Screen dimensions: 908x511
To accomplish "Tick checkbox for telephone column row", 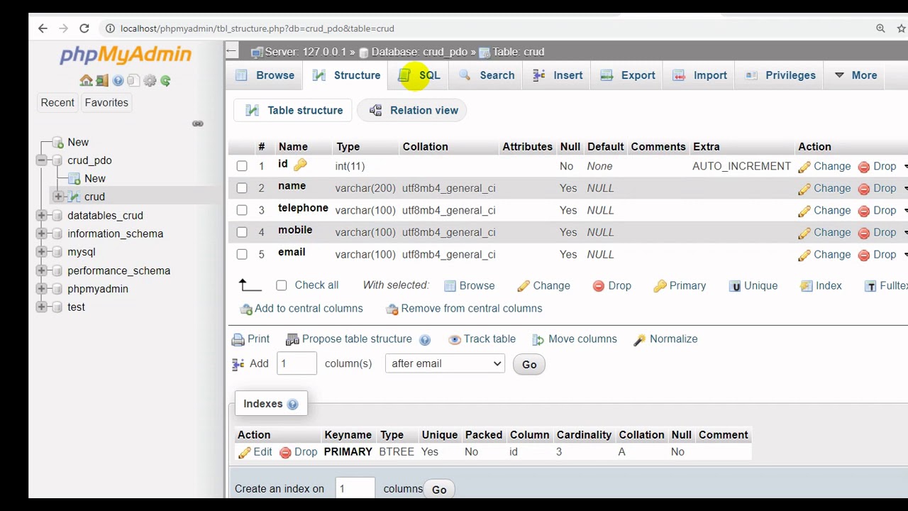I will pos(242,210).
